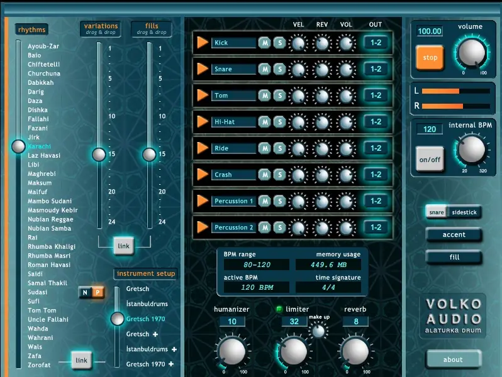Select the N mode button
This screenshot has height=377, width=502.
pos(85,292)
